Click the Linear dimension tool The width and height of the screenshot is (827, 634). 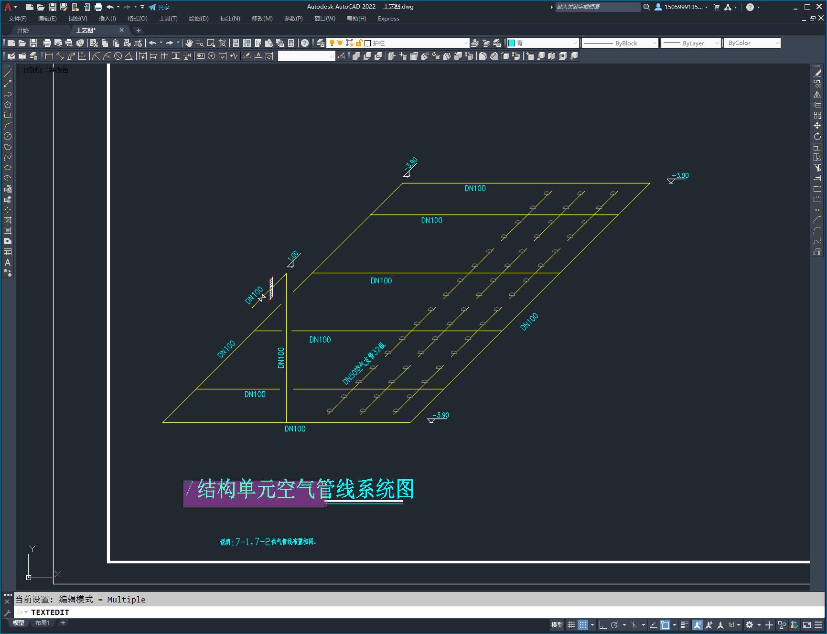point(49,56)
